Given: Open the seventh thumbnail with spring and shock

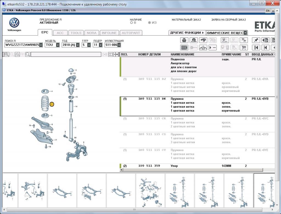Looking at the screenshot, I should (x=180, y=190).
